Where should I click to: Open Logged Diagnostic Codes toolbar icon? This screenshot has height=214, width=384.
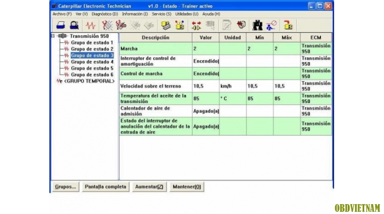[x=121, y=25]
